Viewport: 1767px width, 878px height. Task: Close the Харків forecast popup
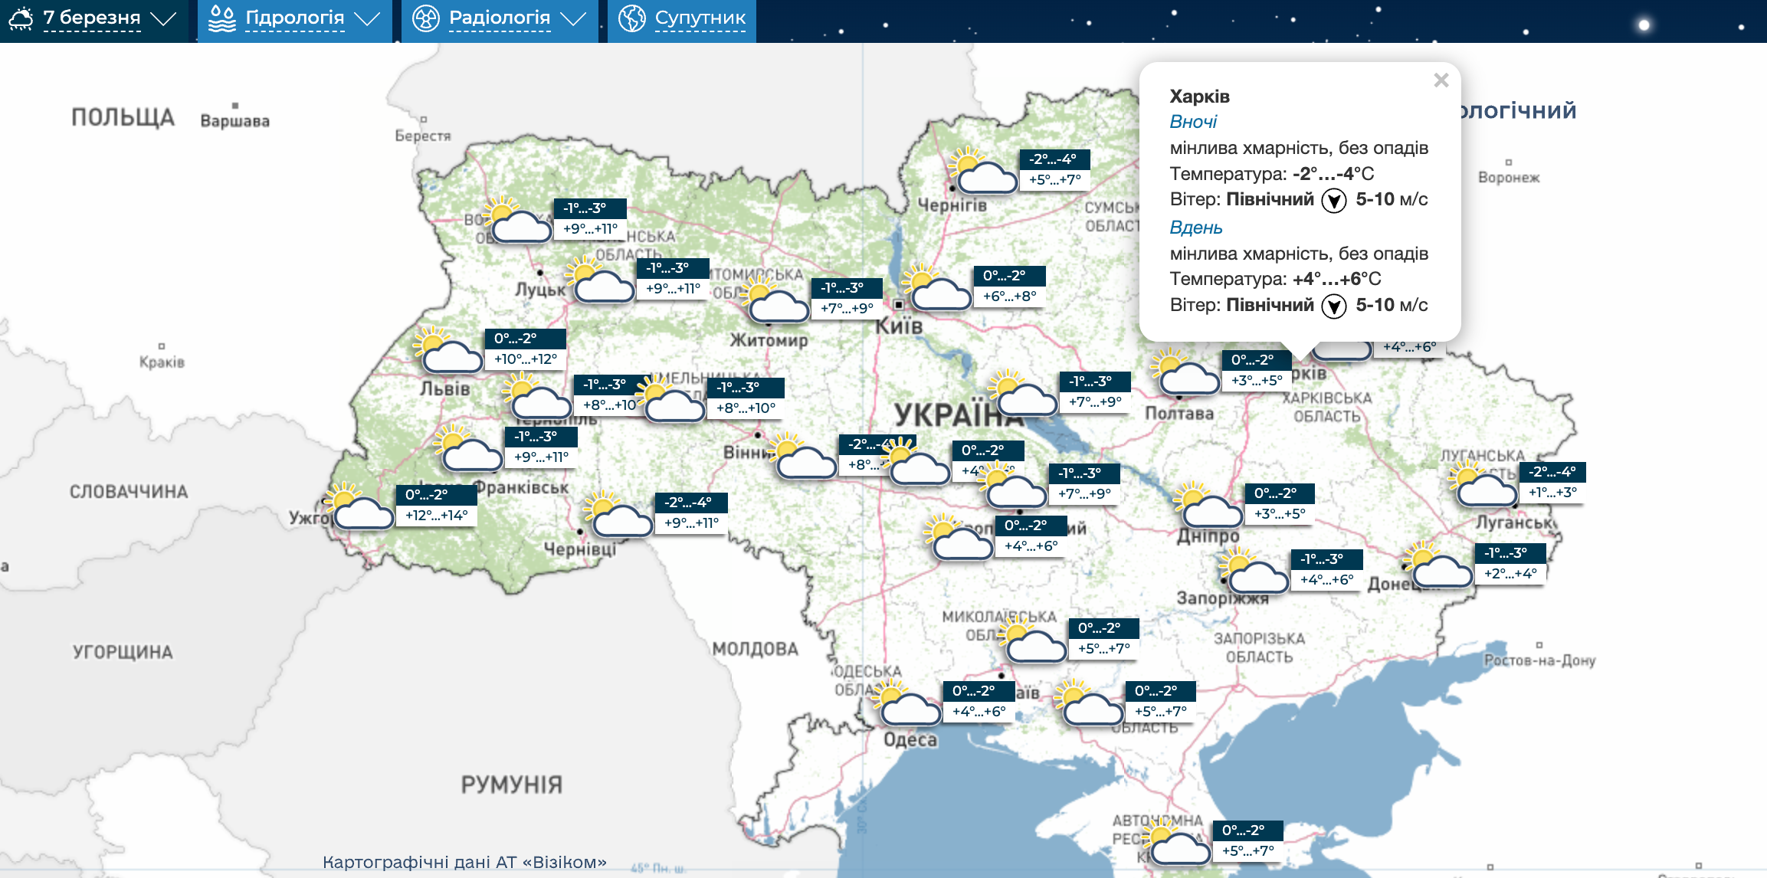(1441, 80)
